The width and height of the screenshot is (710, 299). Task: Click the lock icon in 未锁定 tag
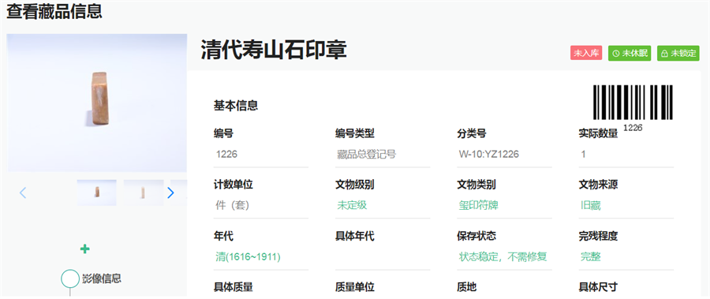tap(664, 54)
